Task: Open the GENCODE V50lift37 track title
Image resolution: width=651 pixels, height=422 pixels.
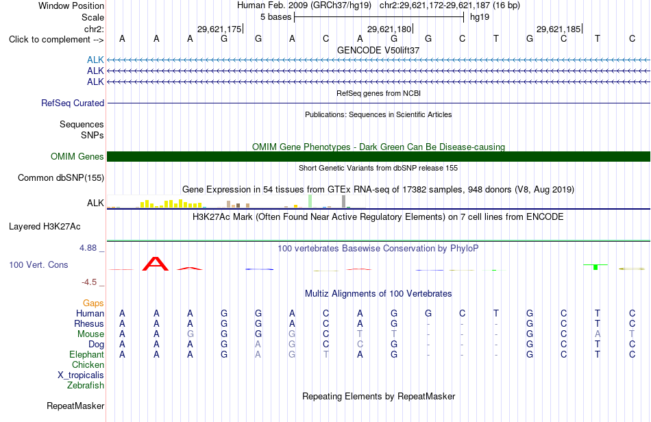Action: [378, 50]
